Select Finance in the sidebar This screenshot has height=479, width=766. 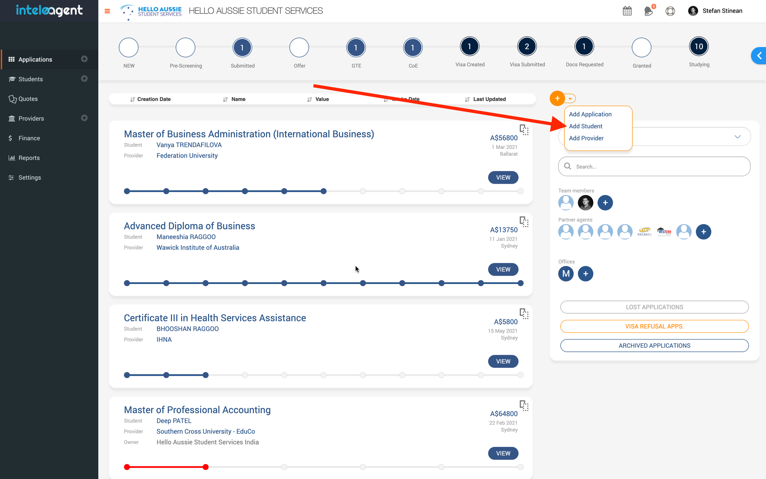click(29, 138)
